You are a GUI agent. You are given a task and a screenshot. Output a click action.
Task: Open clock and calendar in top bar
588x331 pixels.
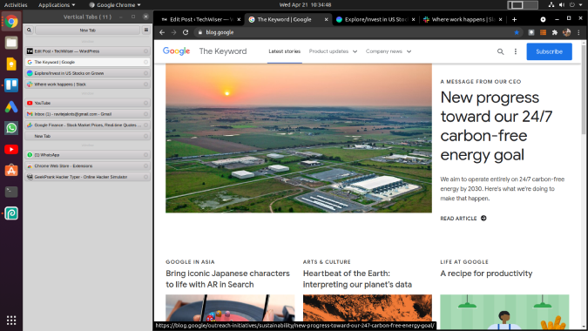305,5
